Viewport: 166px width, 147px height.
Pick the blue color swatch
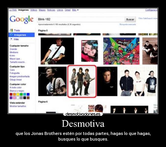[x=28, y=94]
